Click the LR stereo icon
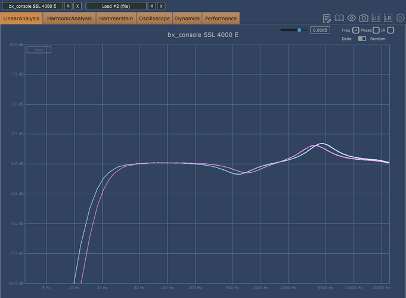 click(388, 18)
